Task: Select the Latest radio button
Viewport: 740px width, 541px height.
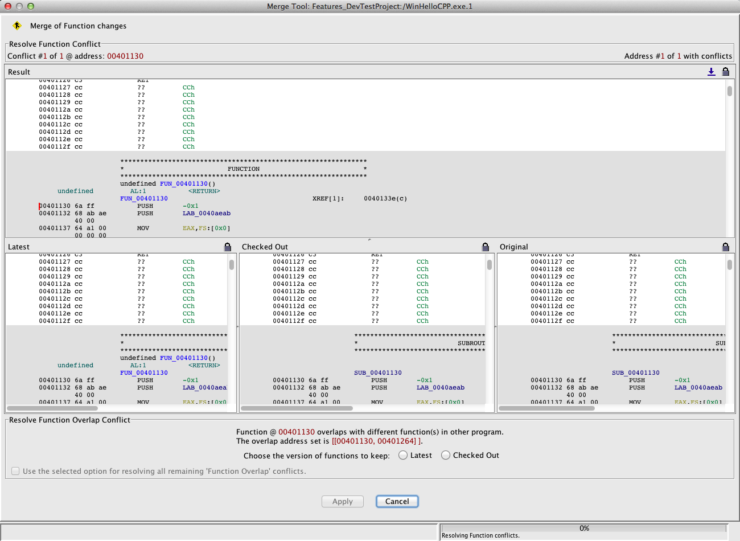Action: pos(403,455)
